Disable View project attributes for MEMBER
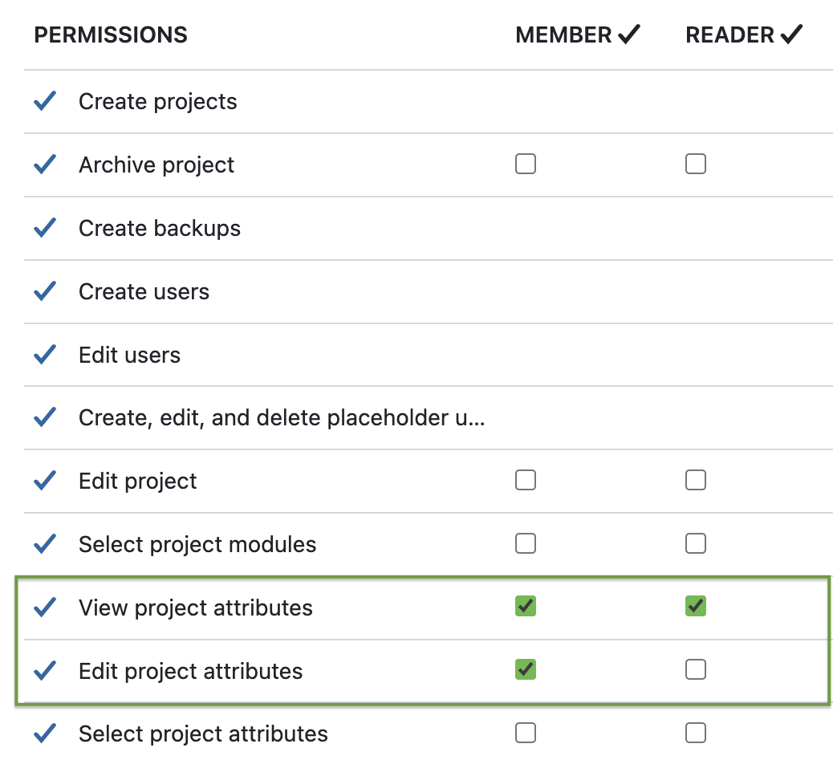Viewport: 833px width, 764px height. point(526,606)
